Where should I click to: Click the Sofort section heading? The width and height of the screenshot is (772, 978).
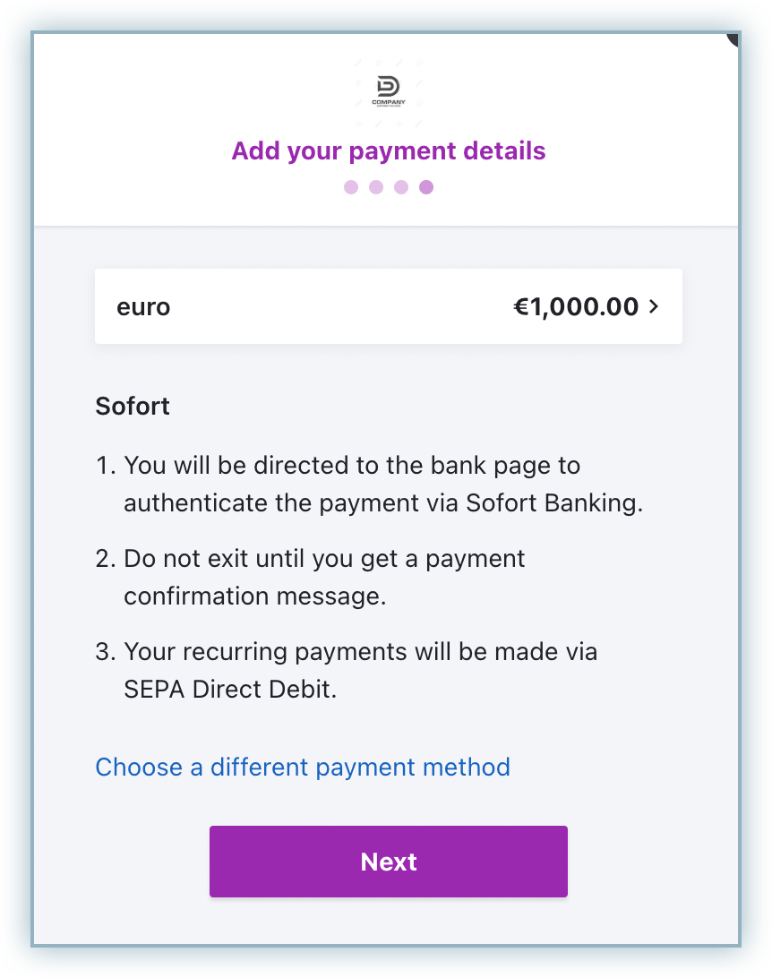click(133, 406)
